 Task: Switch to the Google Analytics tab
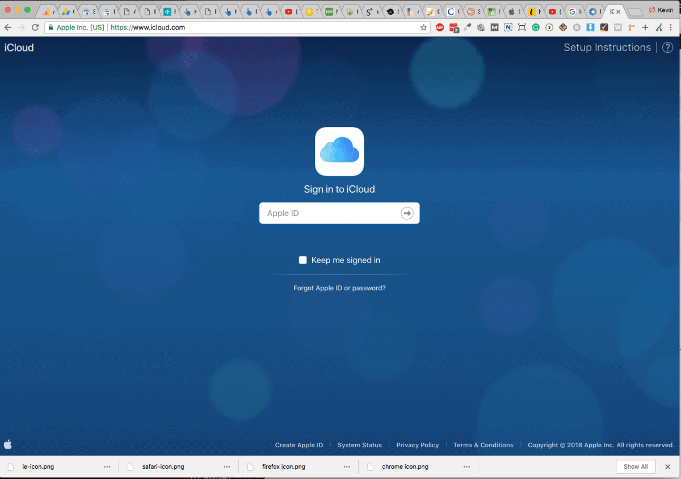pyautogui.click(x=47, y=11)
